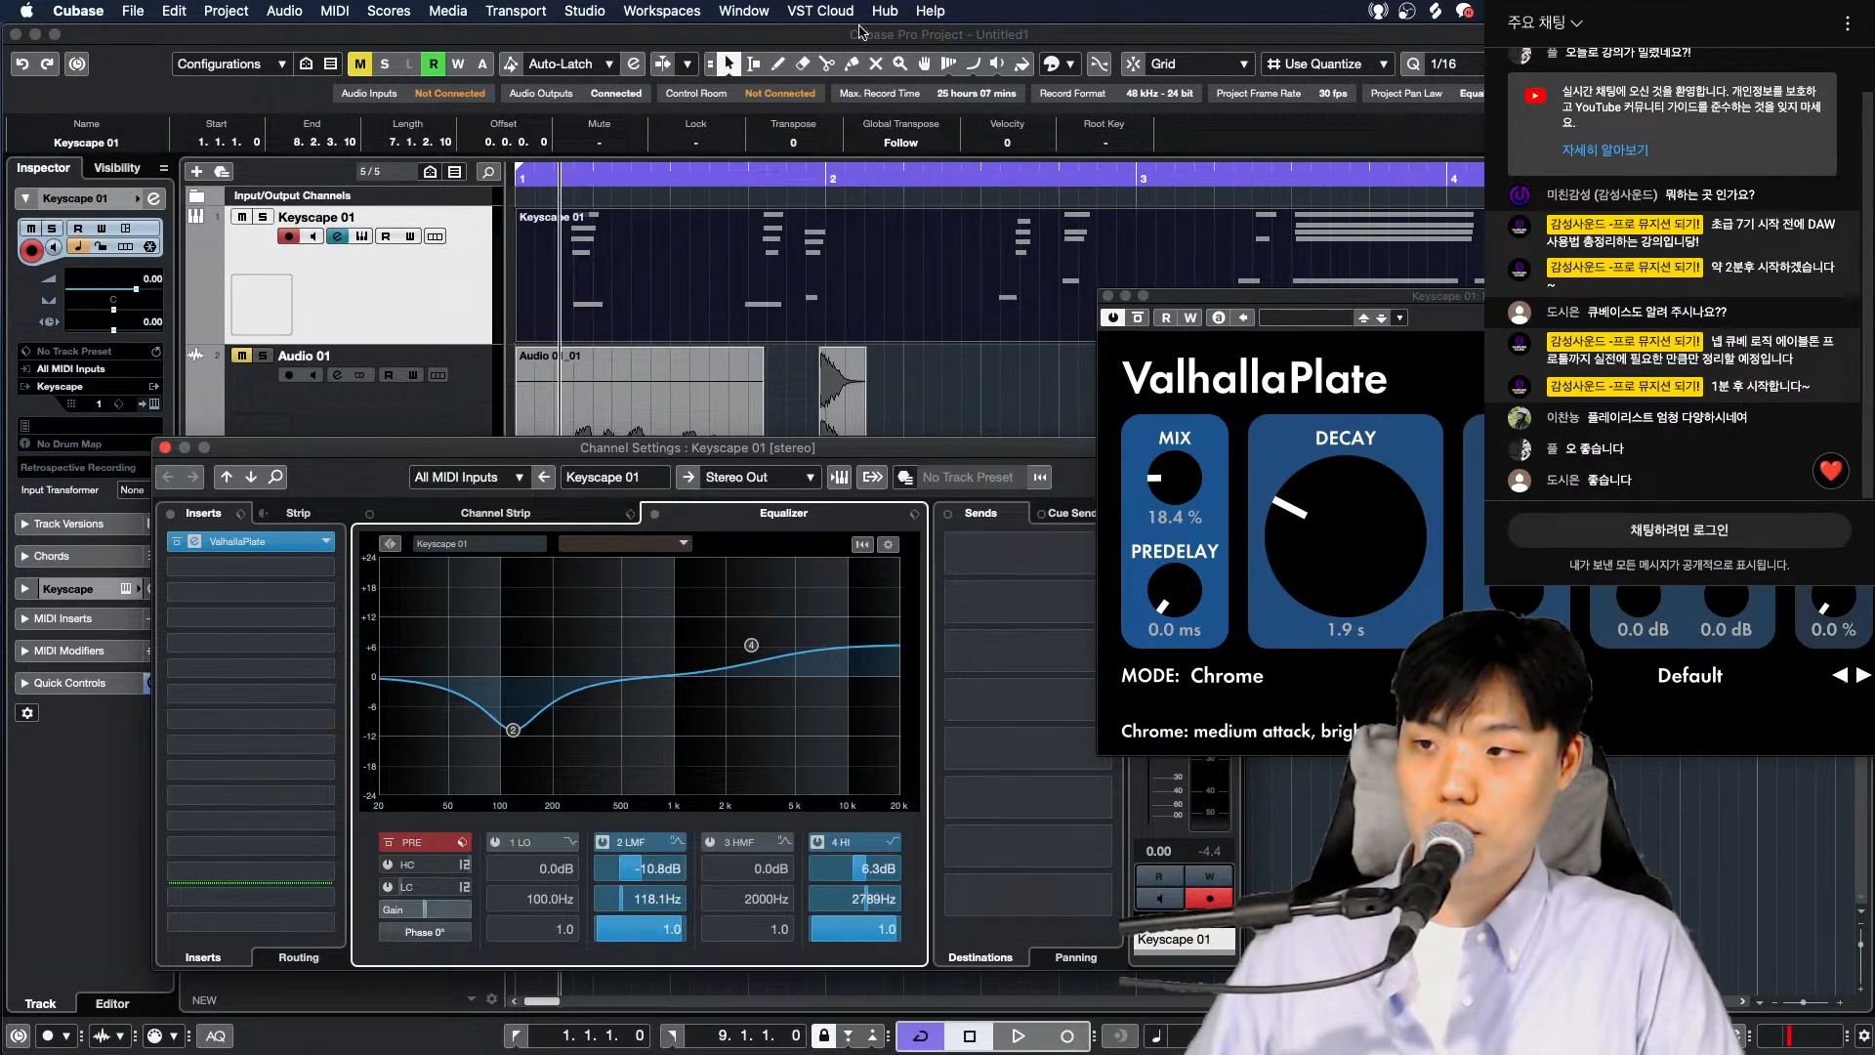Toggle Record Enable on Keyscape 01 track
Viewport: 1875px width, 1055px height.
tap(288, 236)
